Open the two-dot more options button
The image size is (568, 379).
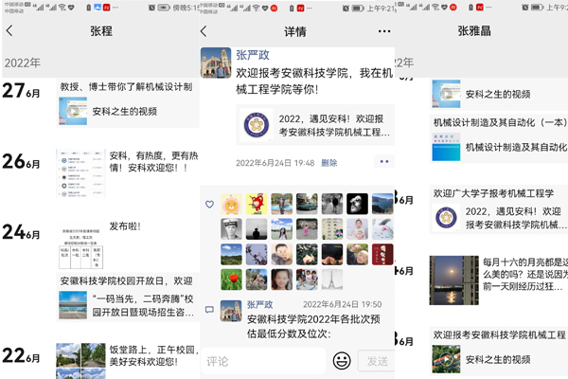coord(384,162)
